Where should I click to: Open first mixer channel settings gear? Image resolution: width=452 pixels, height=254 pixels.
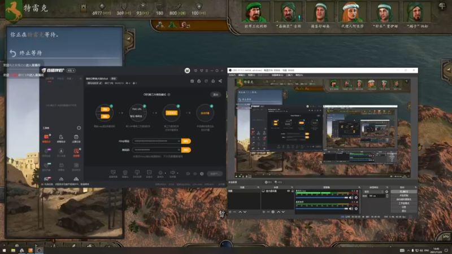click(x=356, y=198)
